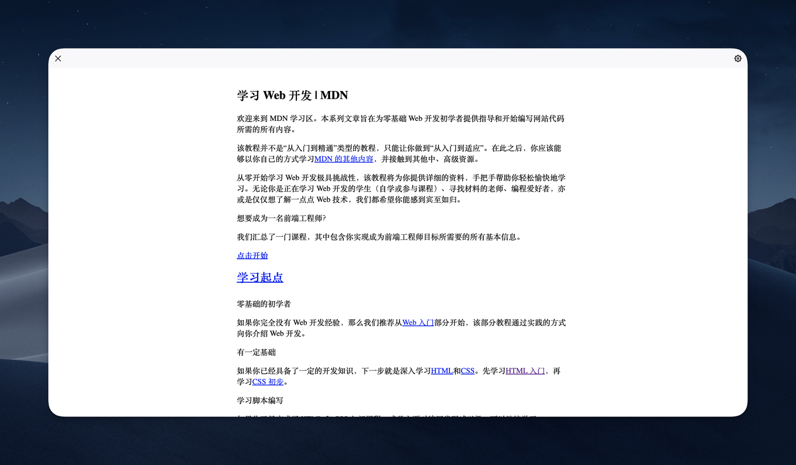
Task: Visit the "HTML 入门" link
Action: (x=525, y=371)
